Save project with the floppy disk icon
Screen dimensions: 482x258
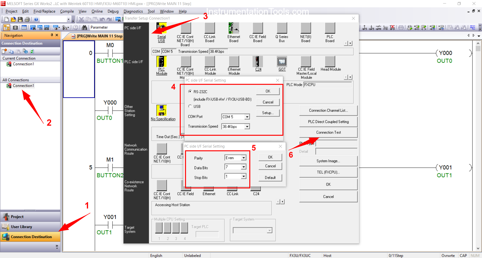coord(20,19)
